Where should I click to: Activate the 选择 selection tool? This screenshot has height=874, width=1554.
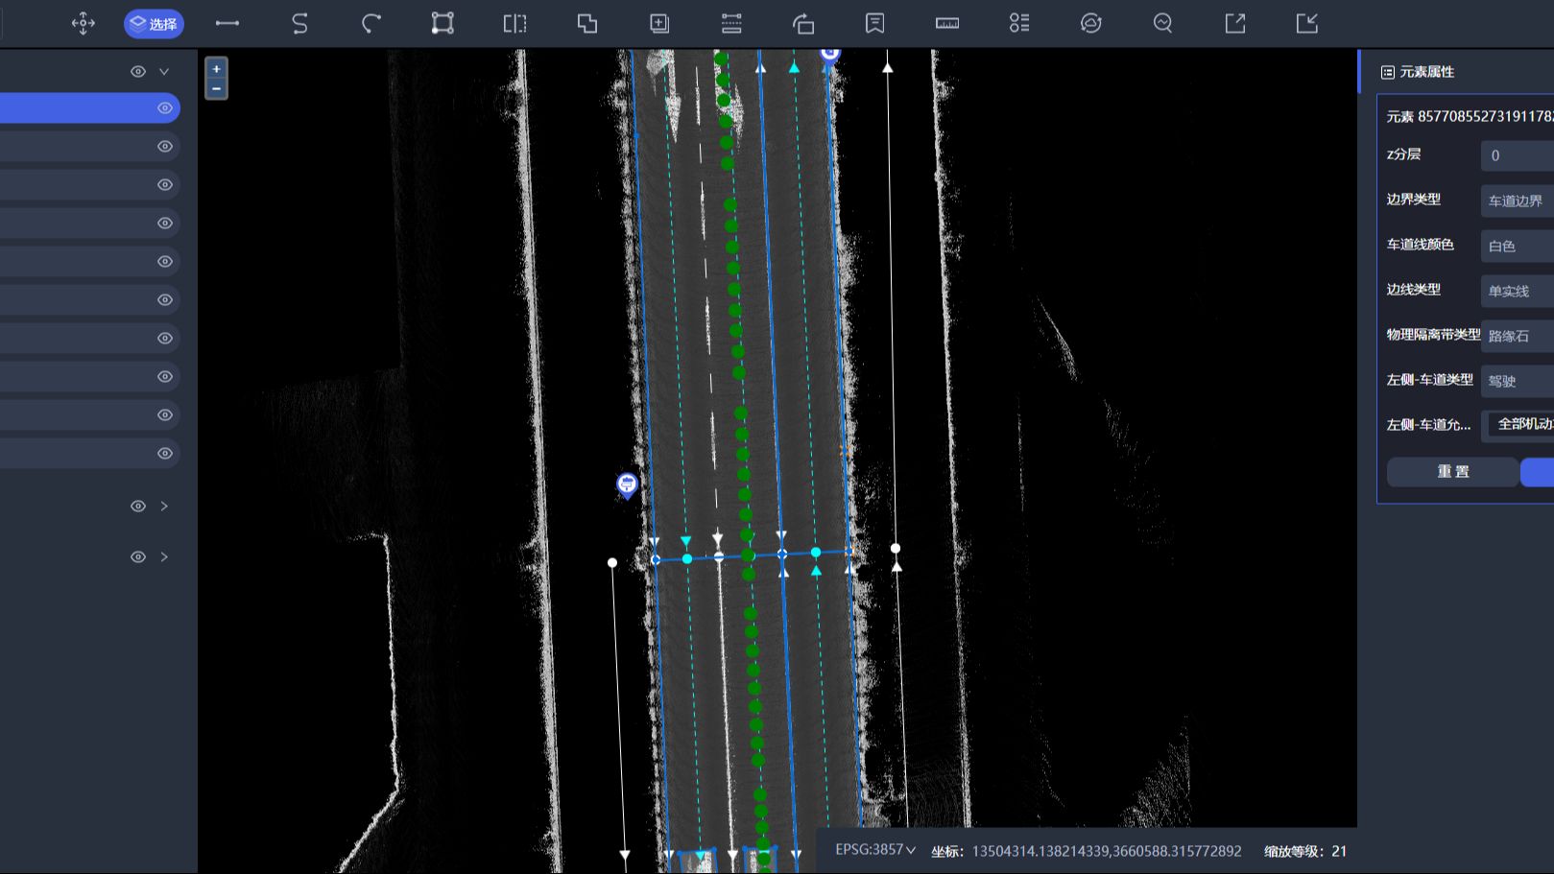[154, 24]
